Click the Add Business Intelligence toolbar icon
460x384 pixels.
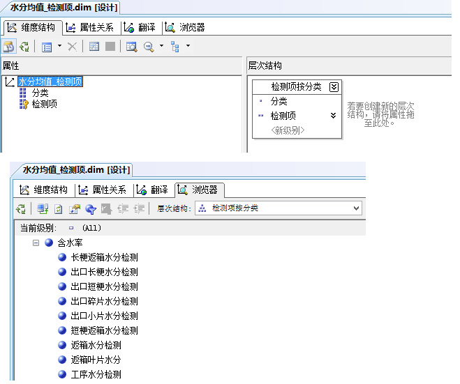(x=8, y=46)
